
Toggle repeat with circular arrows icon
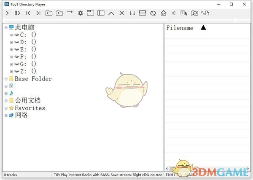153,13
